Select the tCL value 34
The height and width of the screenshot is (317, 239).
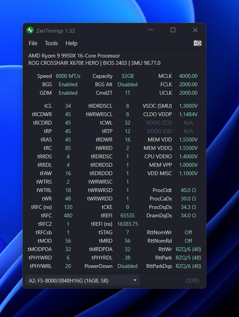tap(68, 106)
